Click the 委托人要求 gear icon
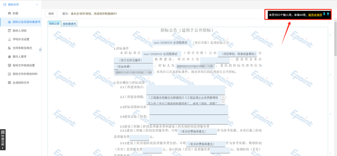Viewport: 337px width, 156px height. [9, 57]
